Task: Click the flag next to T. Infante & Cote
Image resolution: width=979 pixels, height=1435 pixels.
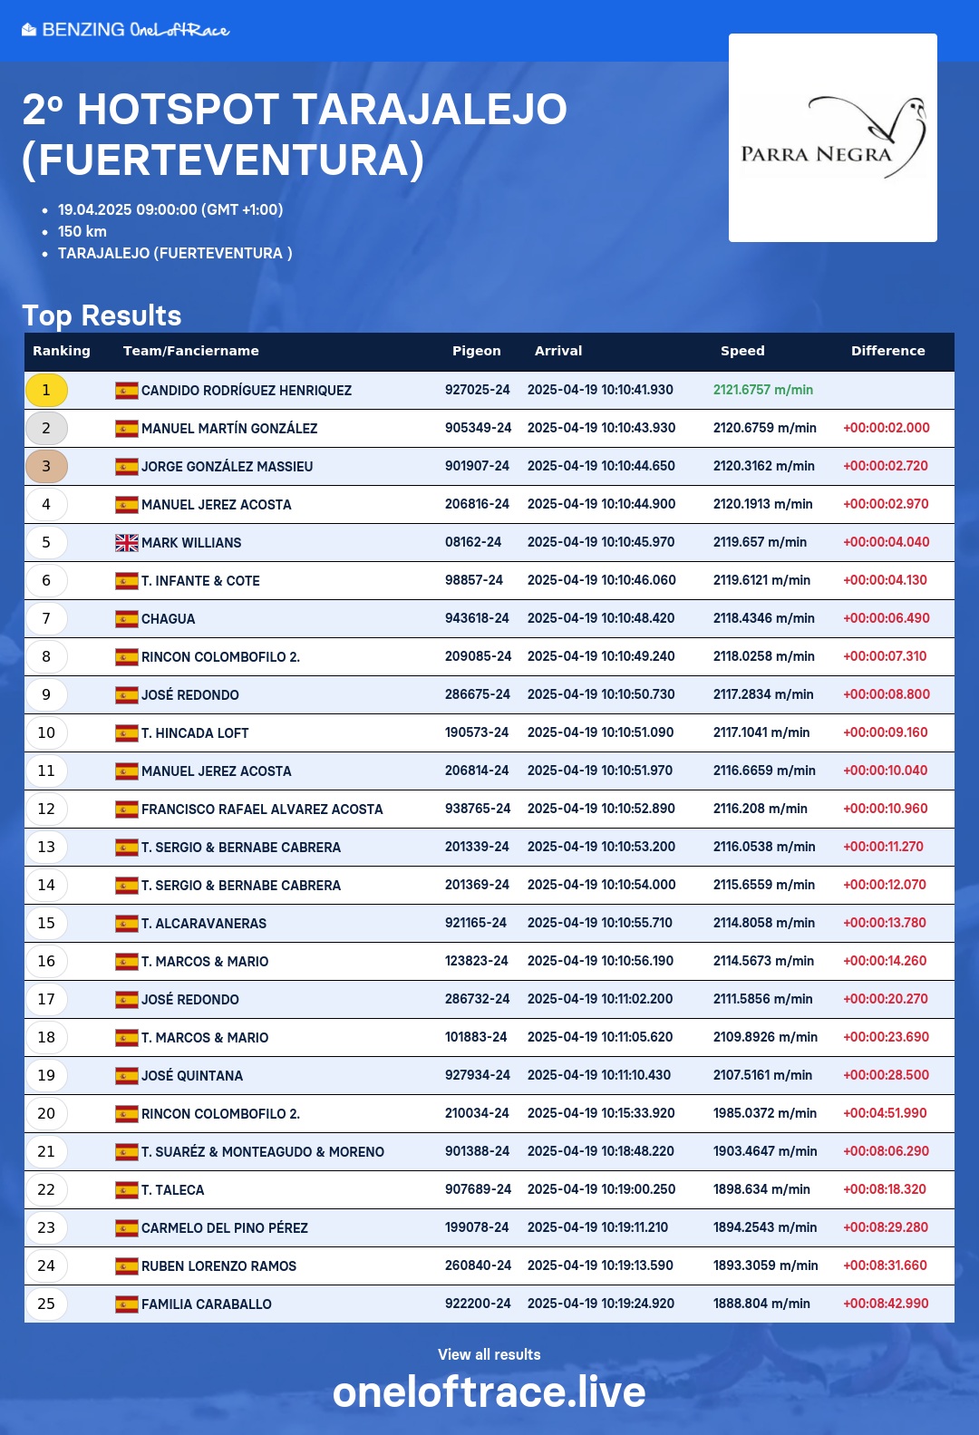Action: pyautogui.click(x=127, y=581)
